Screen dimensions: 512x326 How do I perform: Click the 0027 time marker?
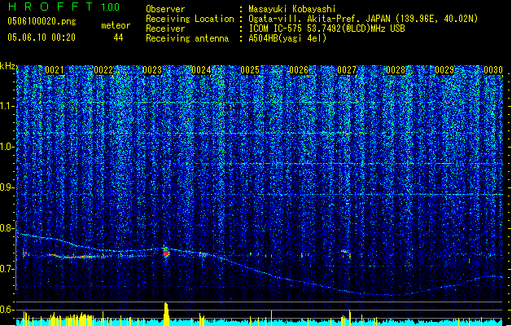click(x=347, y=70)
